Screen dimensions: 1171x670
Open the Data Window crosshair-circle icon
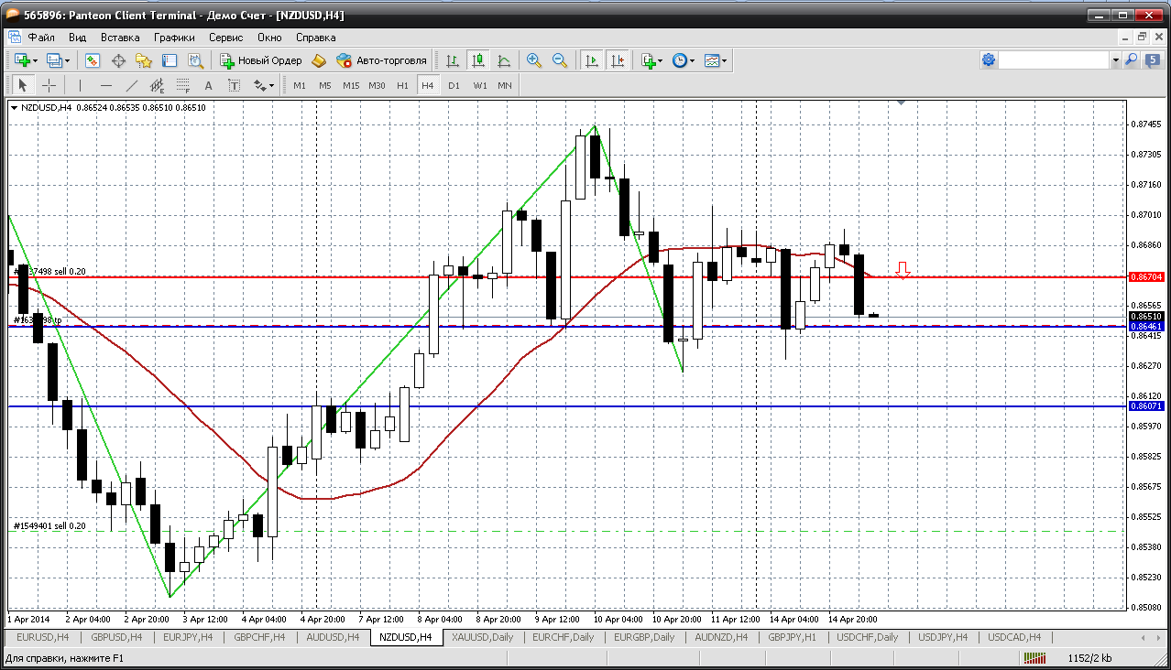[x=118, y=60]
